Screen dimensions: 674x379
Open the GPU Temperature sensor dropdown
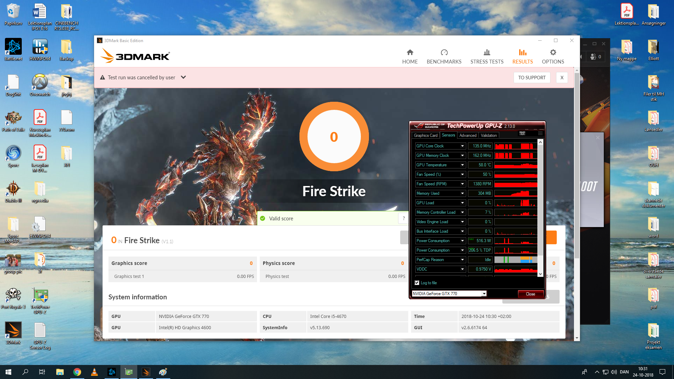coord(462,165)
